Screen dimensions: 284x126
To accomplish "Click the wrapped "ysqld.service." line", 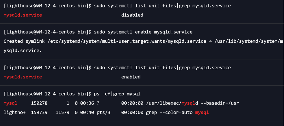I will tap(23, 50).
